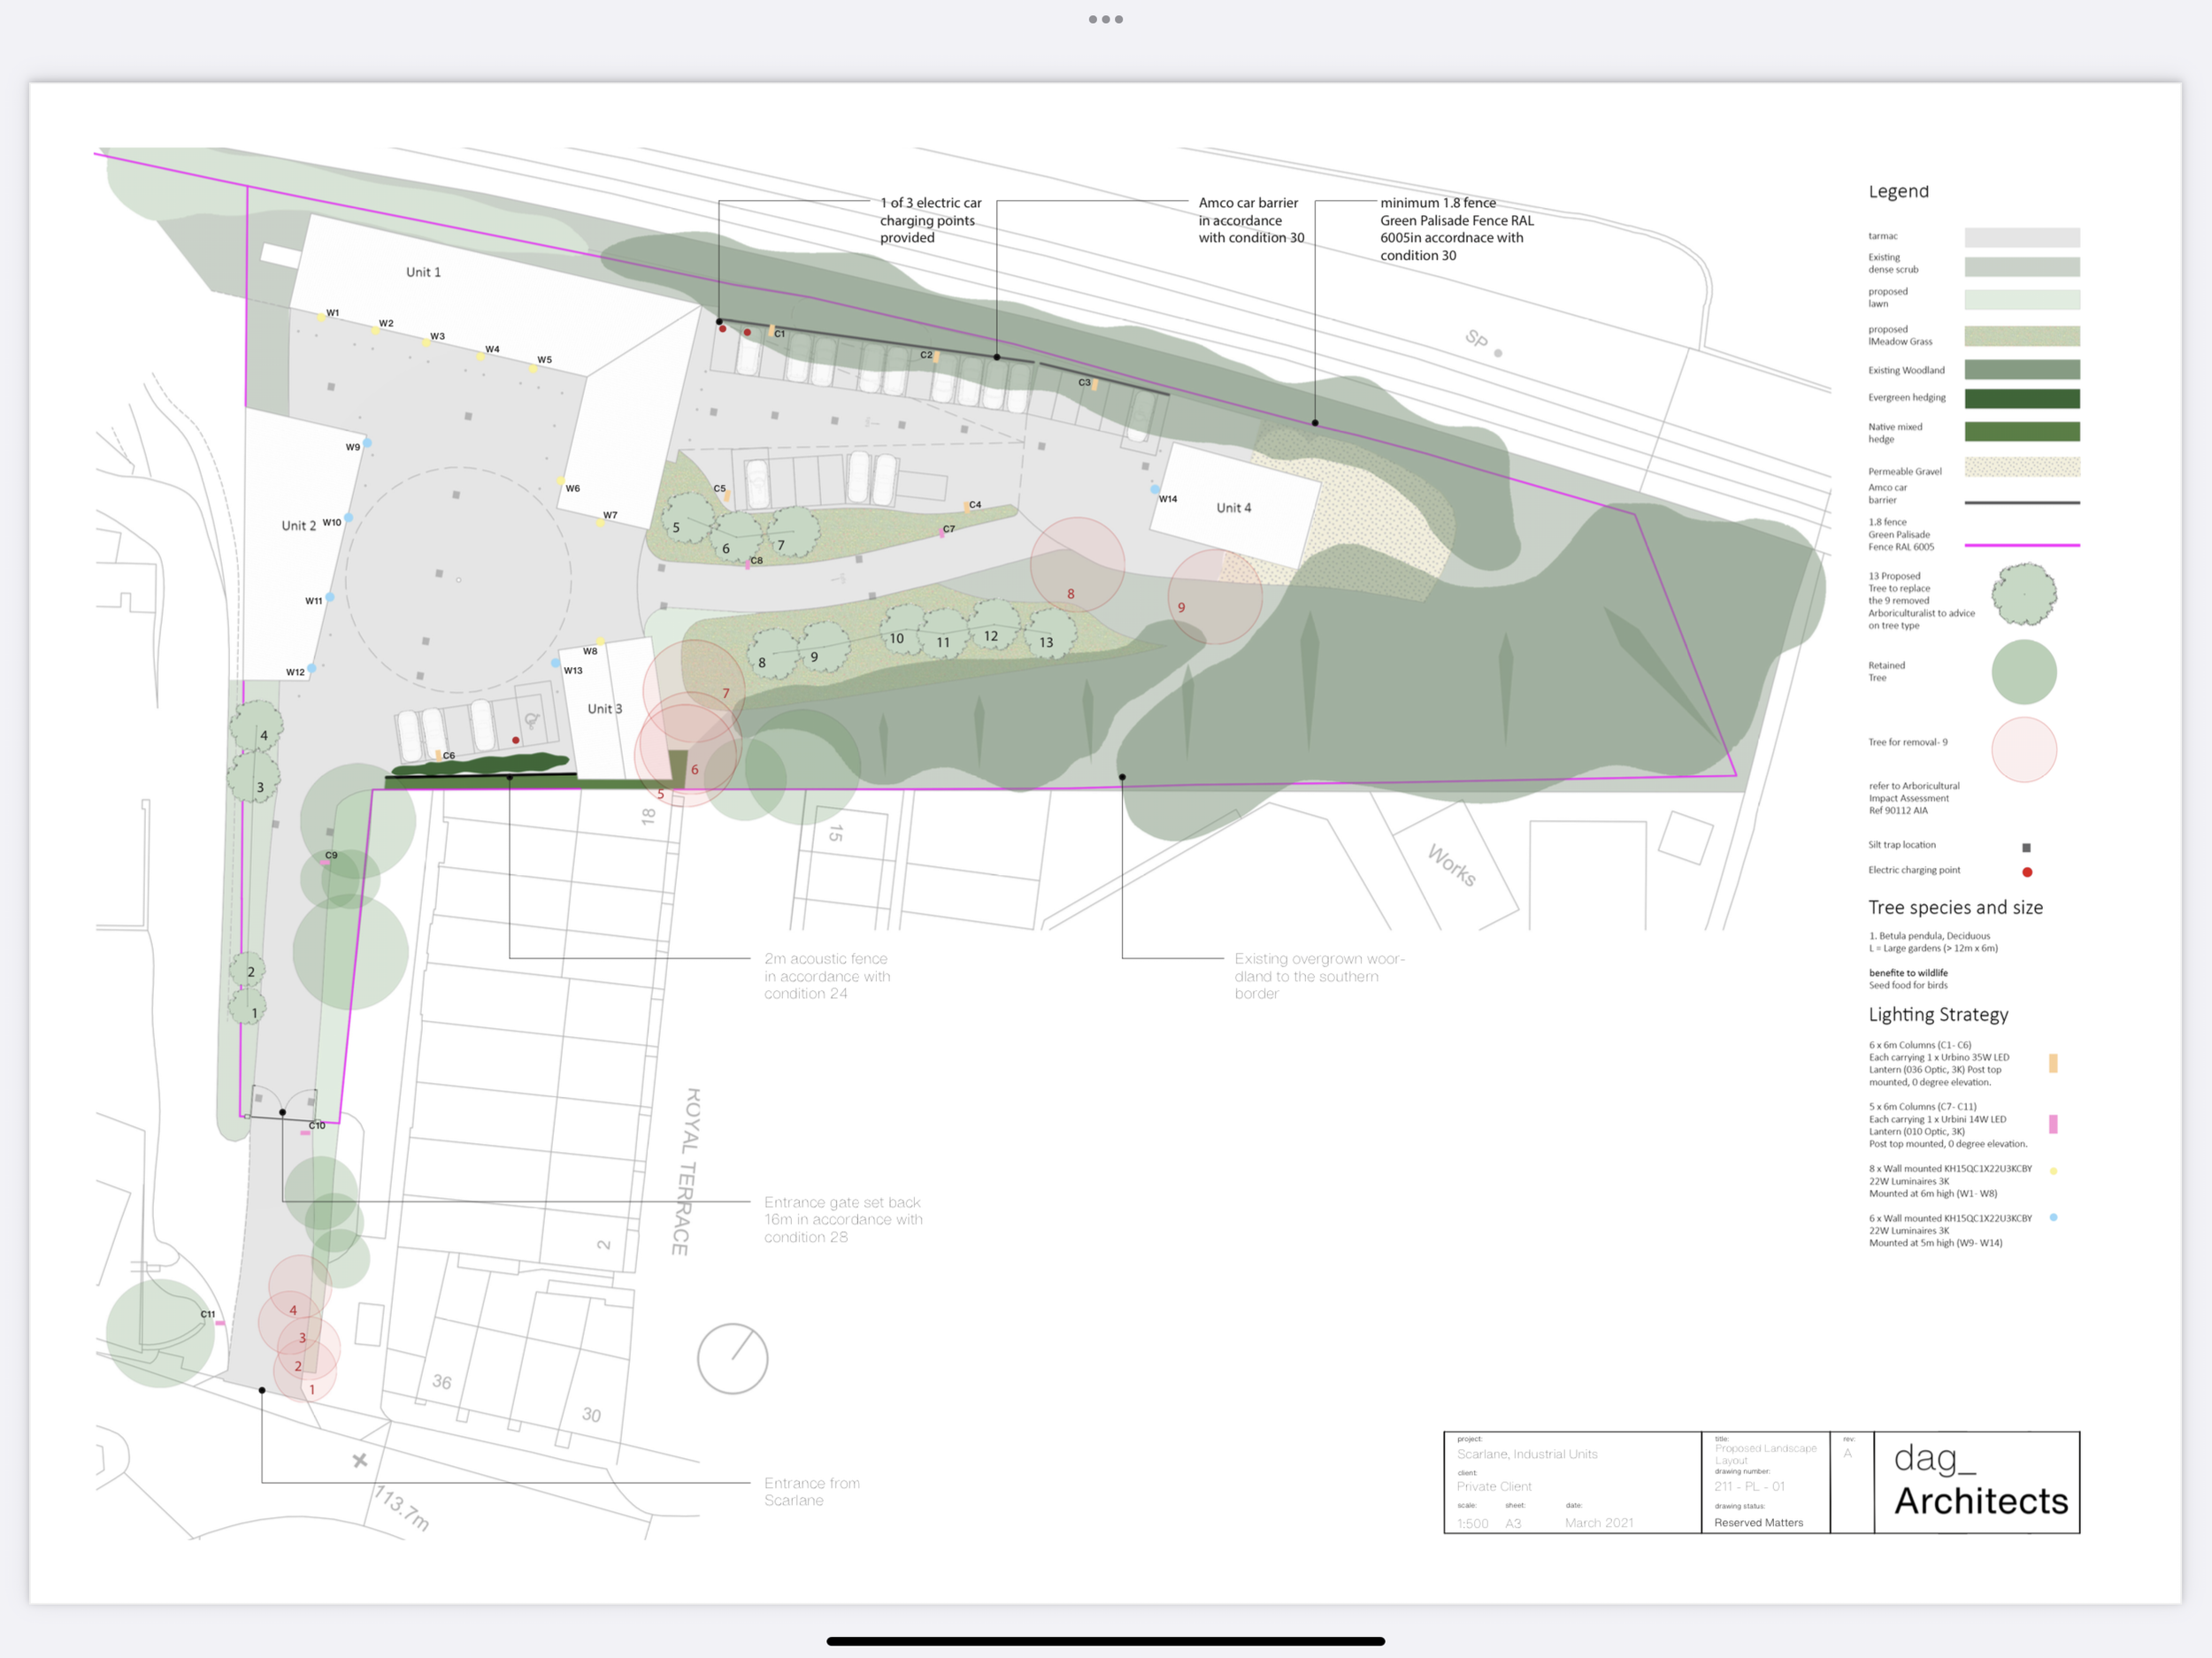Tap the home indicator bar at bottom
2212x1658 pixels.
coord(1105,1641)
